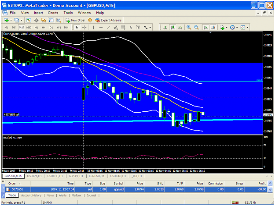Select the Cursor arrow tool

point(77,28)
